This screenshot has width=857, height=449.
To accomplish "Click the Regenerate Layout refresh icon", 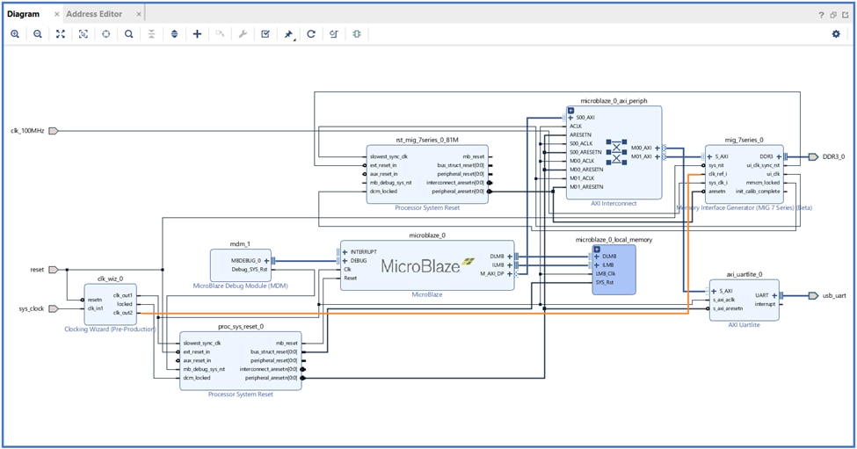I will pyautogui.click(x=311, y=34).
